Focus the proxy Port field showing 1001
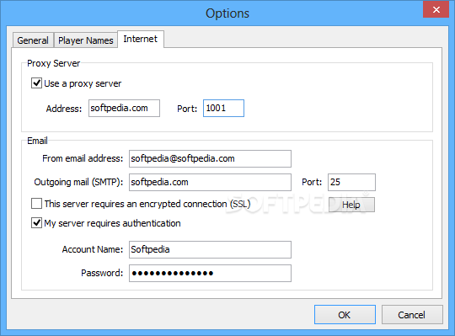 coord(223,108)
